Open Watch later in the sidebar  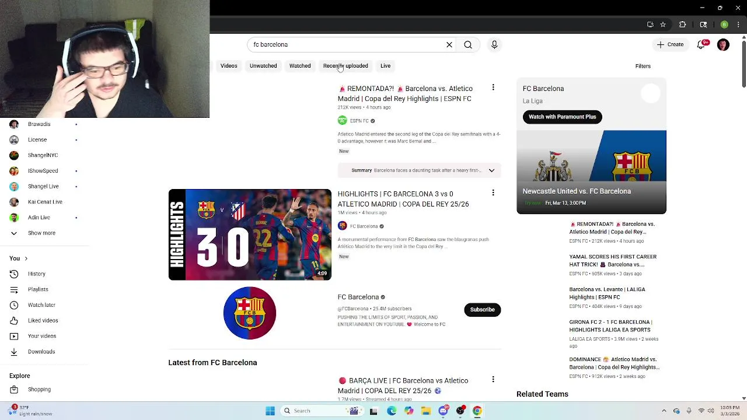click(x=41, y=304)
